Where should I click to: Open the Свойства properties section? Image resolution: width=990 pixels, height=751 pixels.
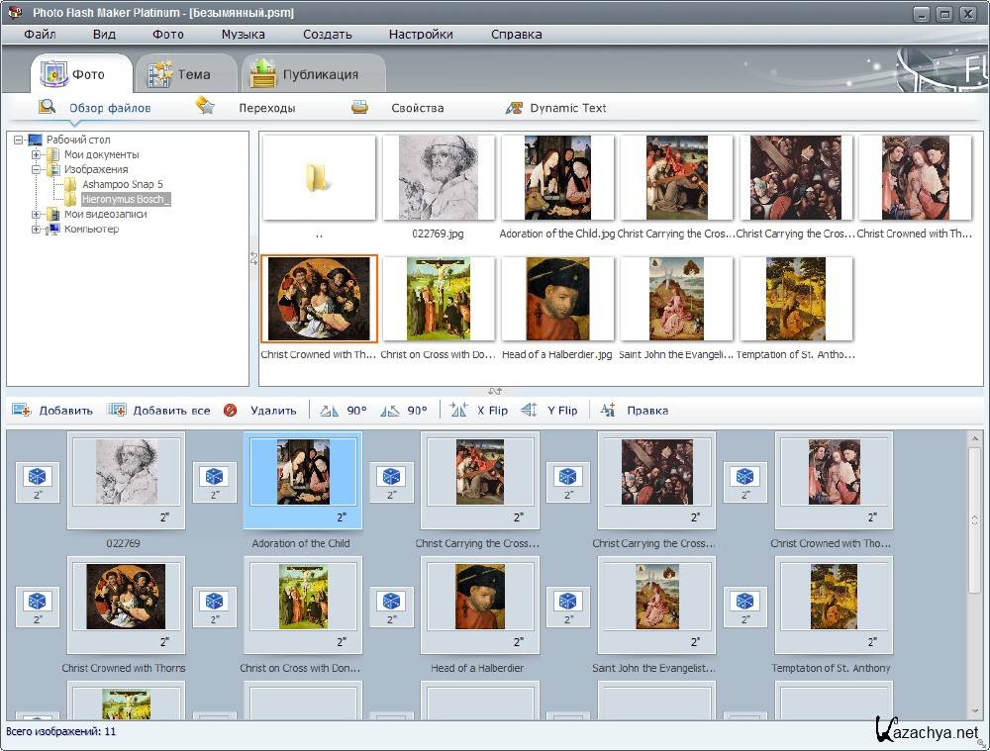[x=417, y=108]
